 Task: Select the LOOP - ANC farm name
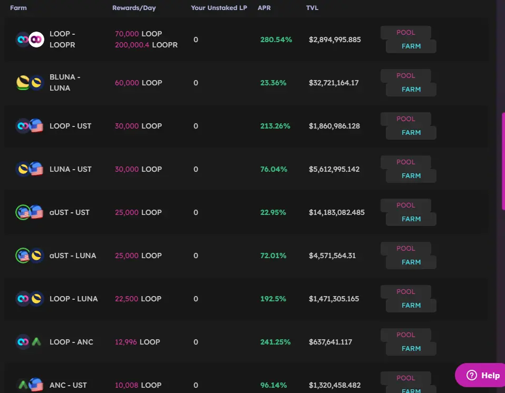71,342
